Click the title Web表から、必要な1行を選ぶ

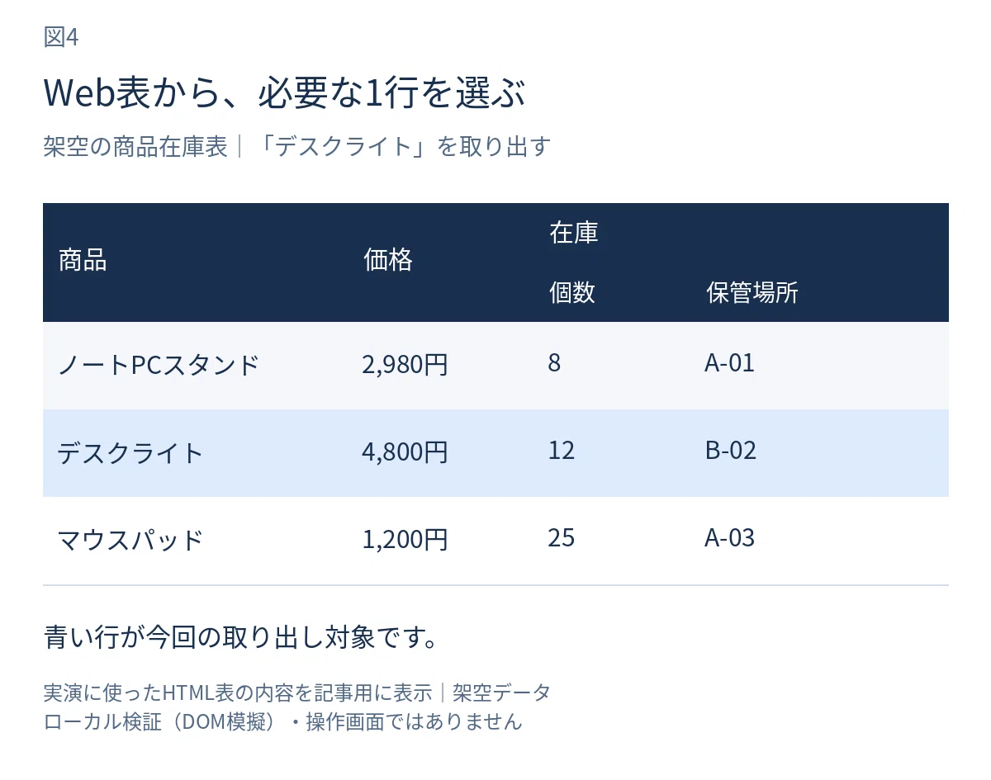(284, 93)
